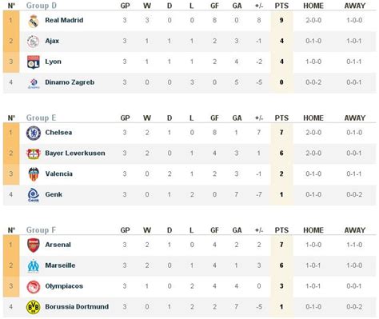Click the Chelsea club badge
The height and width of the screenshot is (319, 379).
pyautogui.click(x=34, y=133)
